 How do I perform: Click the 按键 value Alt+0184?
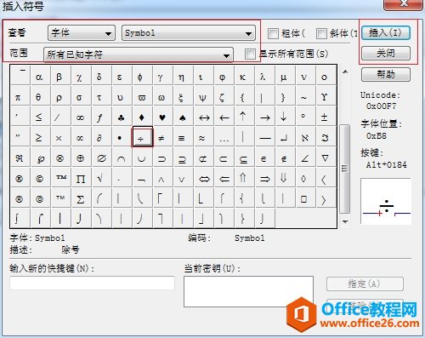(x=386, y=164)
